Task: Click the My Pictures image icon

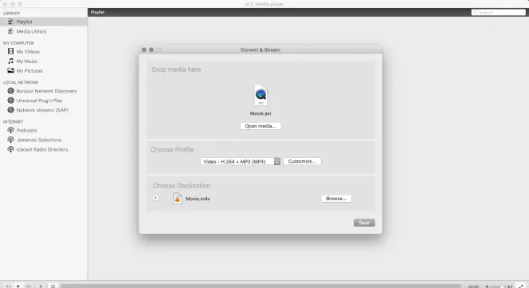Action: [11, 70]
